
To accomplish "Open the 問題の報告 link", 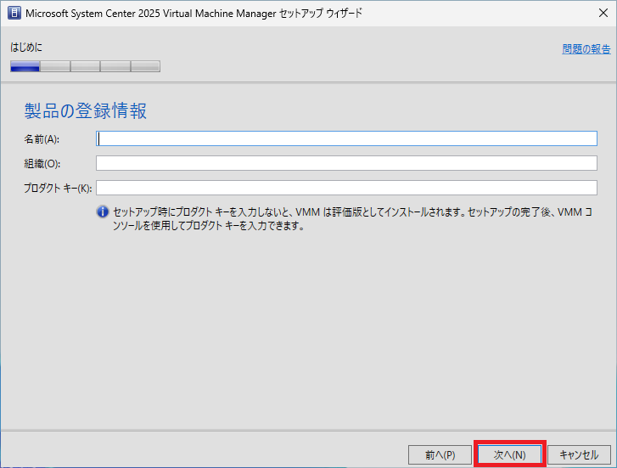I will [x=586, y=49].
